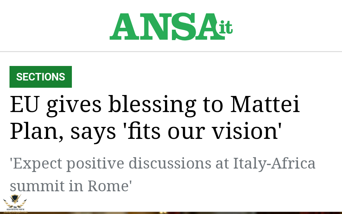Click the small 'it' suffix in the logo
Image resolution: width=342 pixels, height=214 pixels.
pyautogui.click(x=226, y=27)
